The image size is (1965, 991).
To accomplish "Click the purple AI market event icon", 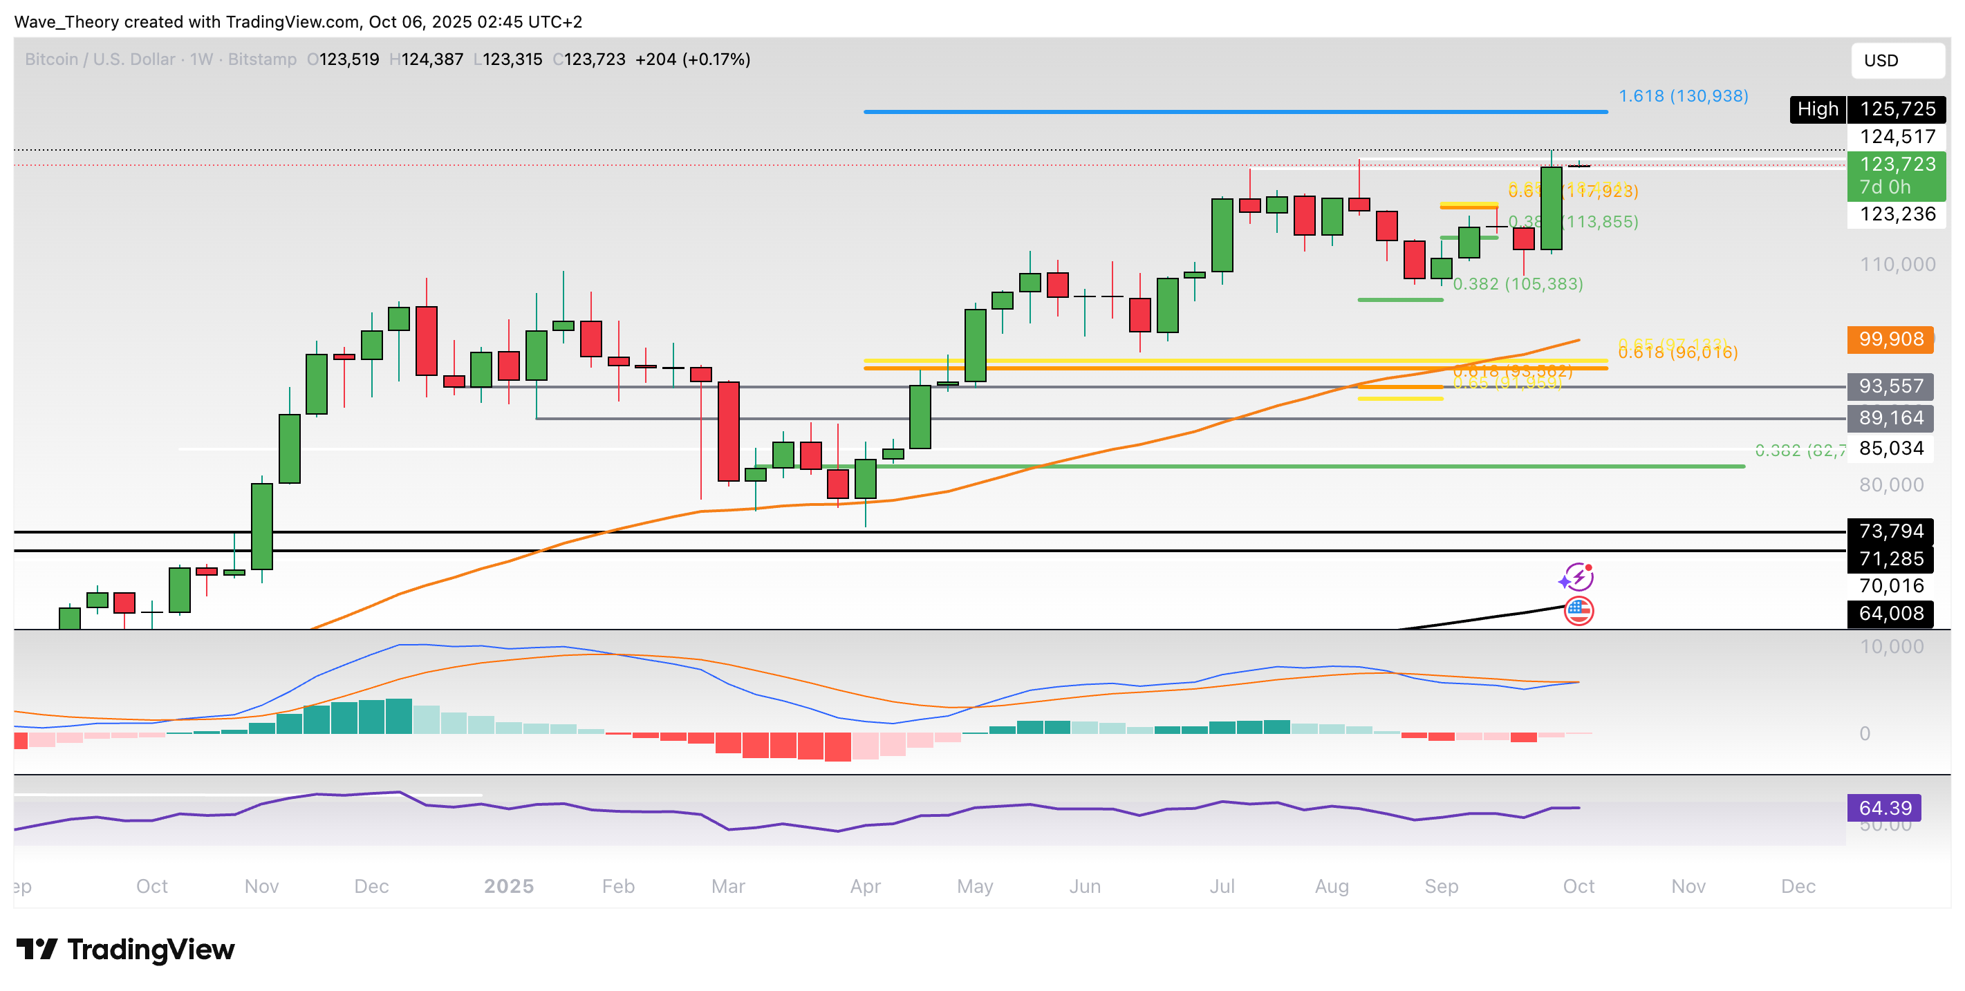I will (1581, 577).
